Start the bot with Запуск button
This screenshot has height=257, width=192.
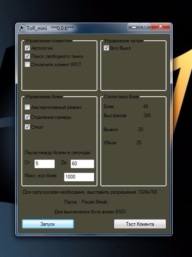[x=48, y=224]
